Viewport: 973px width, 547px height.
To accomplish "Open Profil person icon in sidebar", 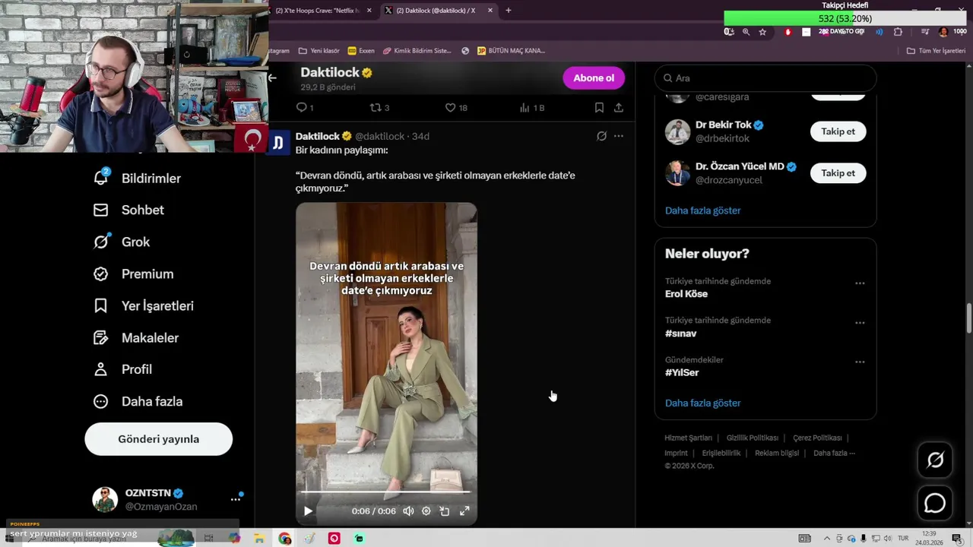I will coord(100,369).
